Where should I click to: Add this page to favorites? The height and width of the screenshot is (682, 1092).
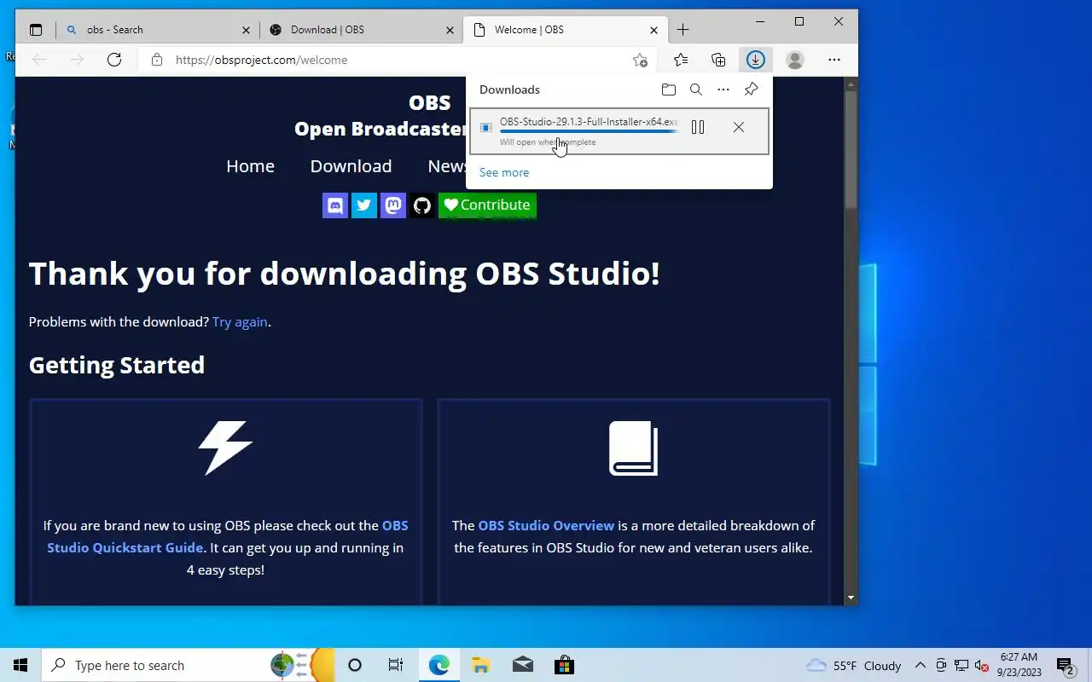(x=640, y=60)
